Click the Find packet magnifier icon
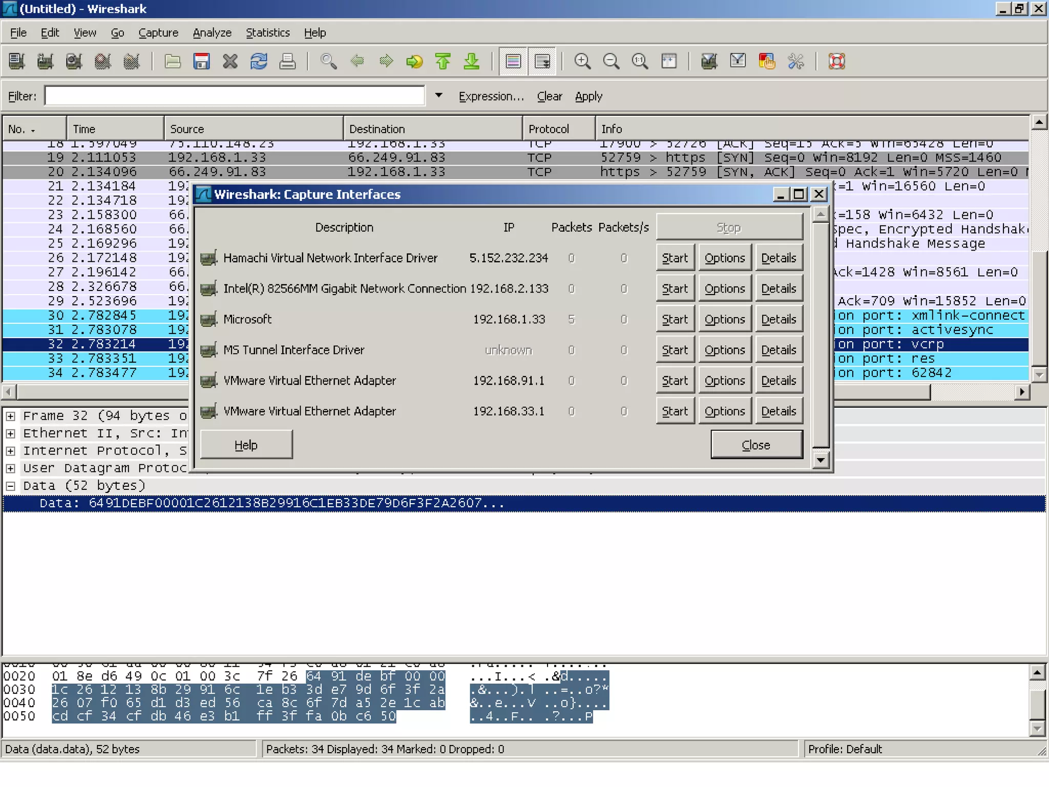Viewport: 1049px width, 787px height. coord(328,61)
